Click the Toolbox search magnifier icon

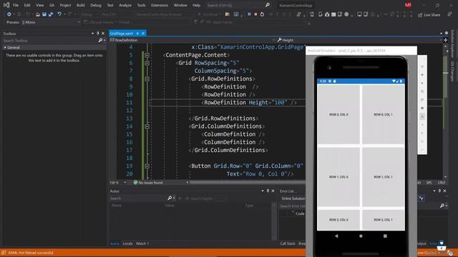100,41
